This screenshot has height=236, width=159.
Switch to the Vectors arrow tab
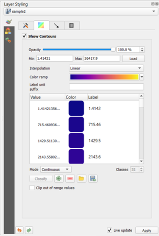point(57,25)
